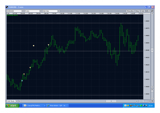
Task: Click the yellow square marker on chart
Action: tap(34, 46)
